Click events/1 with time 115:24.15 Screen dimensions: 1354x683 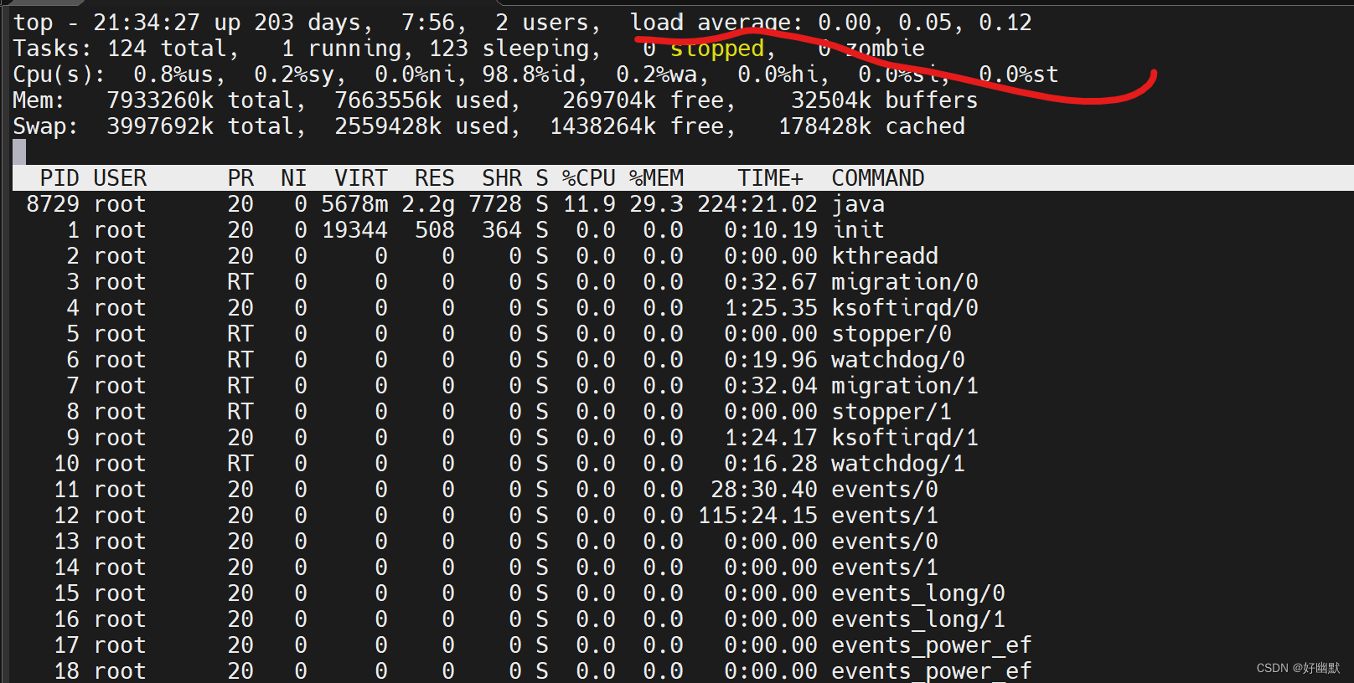(885, 516)
